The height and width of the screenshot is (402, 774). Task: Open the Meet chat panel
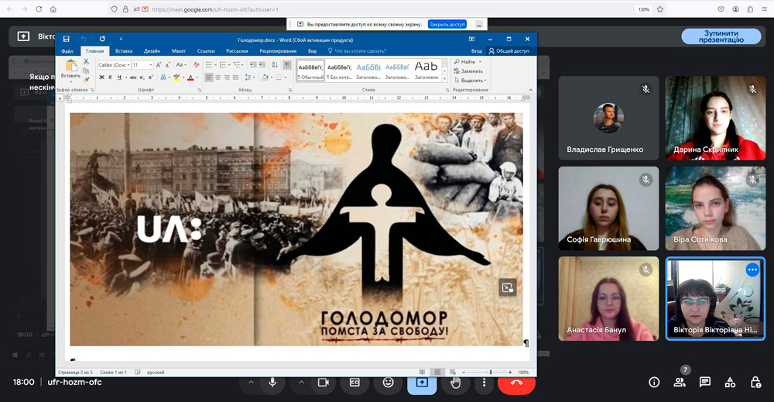(x=704, y=382)
